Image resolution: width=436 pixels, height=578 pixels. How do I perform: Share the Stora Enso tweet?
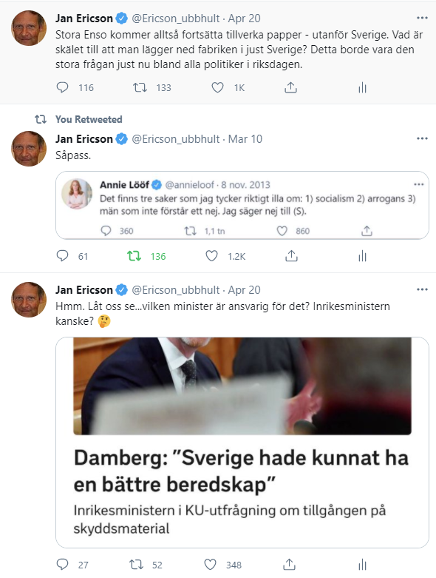pyautogui.click(x=290, y=87)
